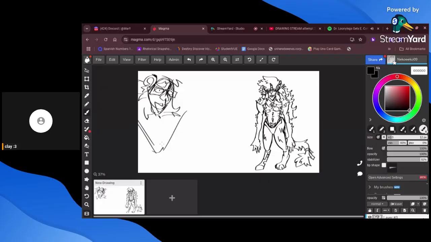Viewport: 431px width, 242px height.
Task: Open the Edit menu
Action: pos(112,59)
